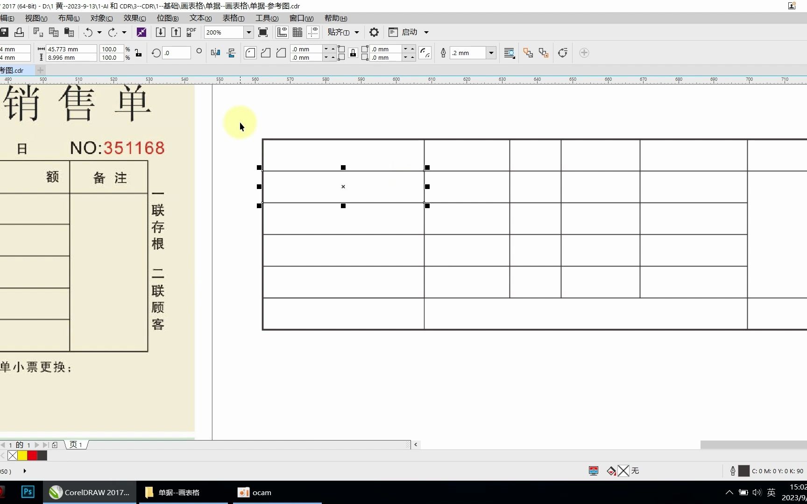This screenshot has height=504, width=807.
Task: Select the scalloped corner style
Action: point(266,53)
